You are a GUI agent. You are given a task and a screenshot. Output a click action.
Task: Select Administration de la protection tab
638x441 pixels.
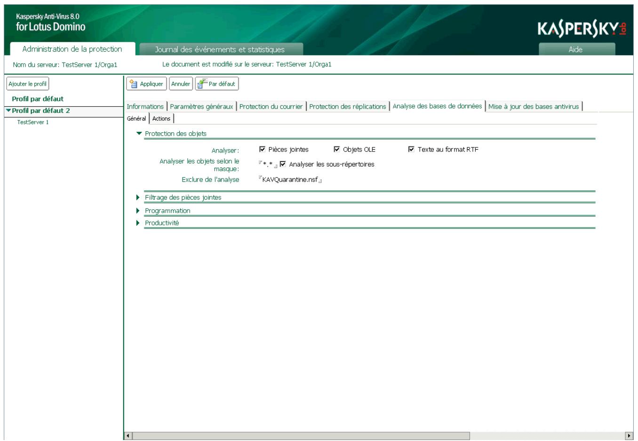point(72,49)
